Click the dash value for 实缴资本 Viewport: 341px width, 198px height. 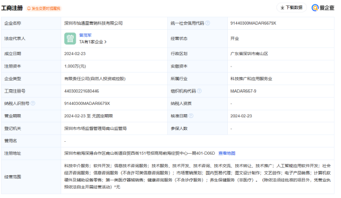(x=231, y=67)
